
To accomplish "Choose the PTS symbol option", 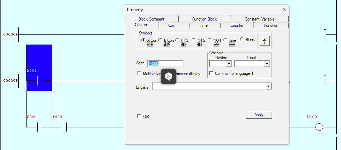I will (177, 40).
